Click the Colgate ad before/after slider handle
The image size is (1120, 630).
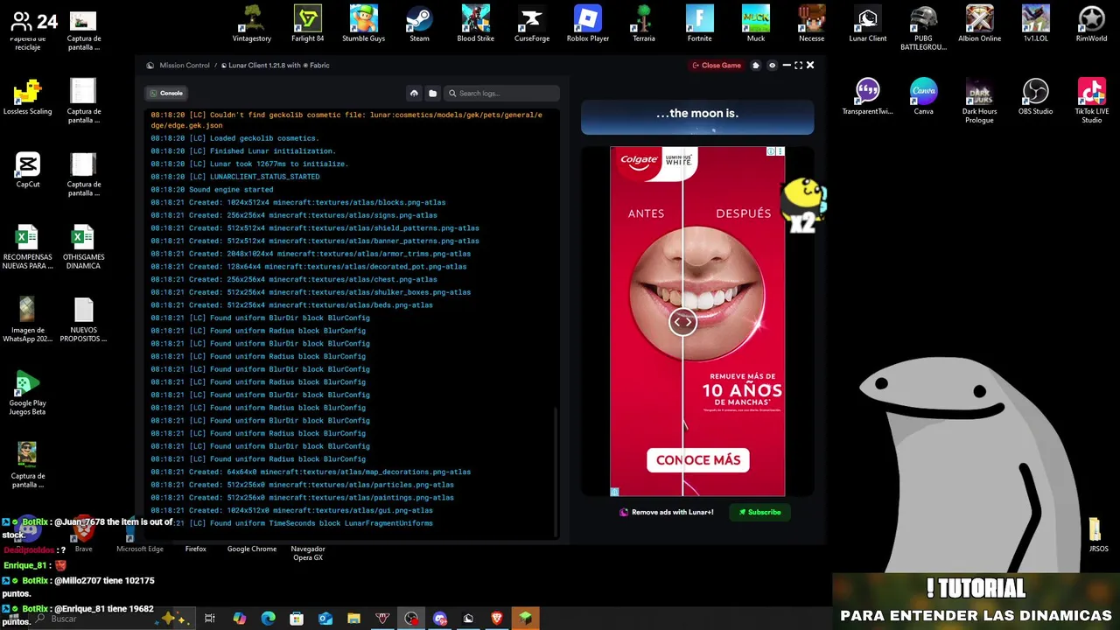click(x=682, y=322)
